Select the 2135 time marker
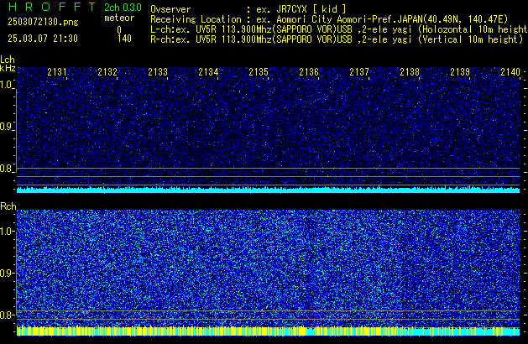This screenshot has width=528, height=344. (259, 71)
